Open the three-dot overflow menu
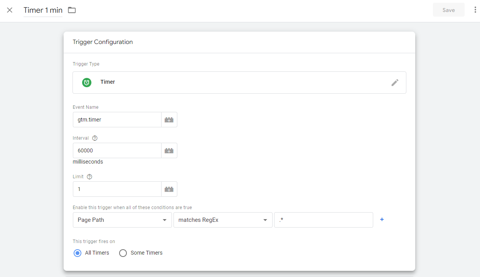The height and width of the screenshot is (277, 480). point(475,9)
